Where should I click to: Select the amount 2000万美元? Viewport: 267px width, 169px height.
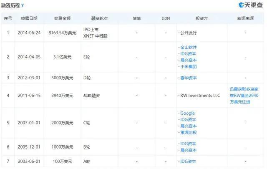pyautogui.click(x=62, y=123)
